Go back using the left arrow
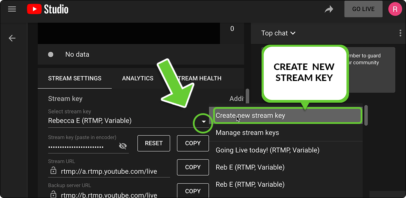Screen dimensions: 406x198 (12, 38)
